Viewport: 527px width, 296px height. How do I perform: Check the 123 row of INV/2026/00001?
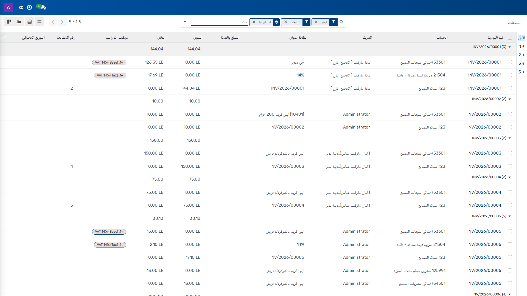510,88
